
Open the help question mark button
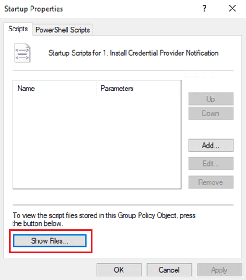tap(204, 9)
